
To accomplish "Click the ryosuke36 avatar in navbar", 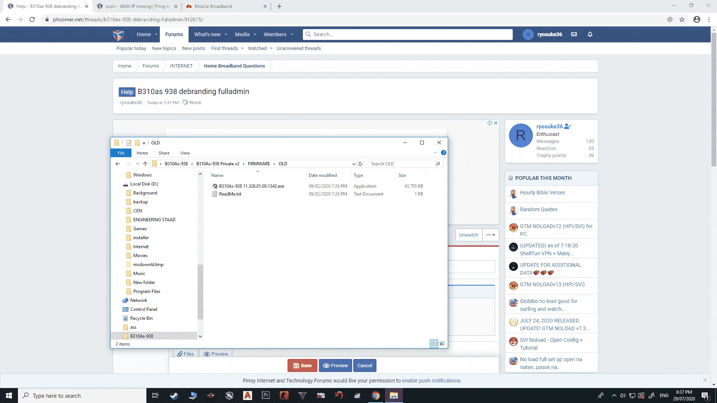I will click(528, 34).
